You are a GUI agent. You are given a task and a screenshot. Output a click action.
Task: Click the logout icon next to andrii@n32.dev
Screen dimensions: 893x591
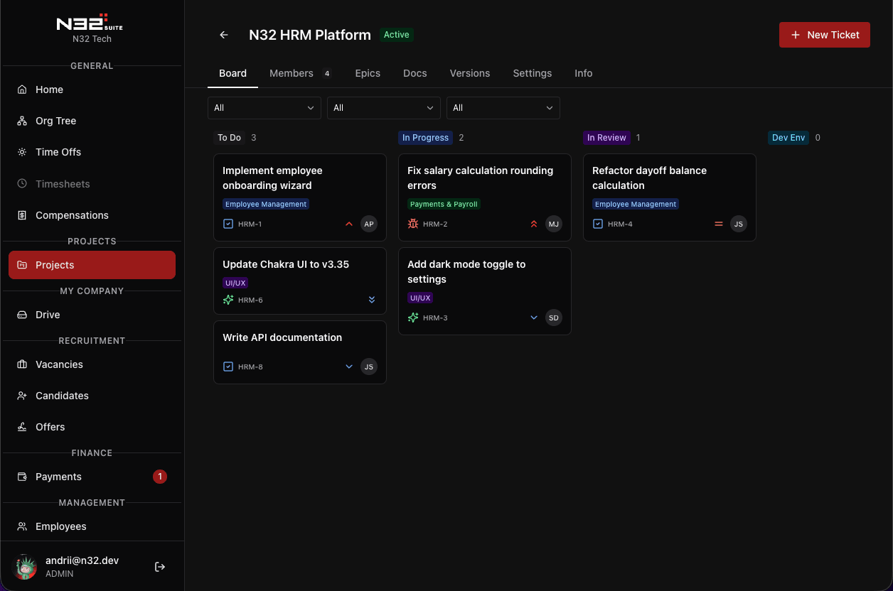(160, 566)
